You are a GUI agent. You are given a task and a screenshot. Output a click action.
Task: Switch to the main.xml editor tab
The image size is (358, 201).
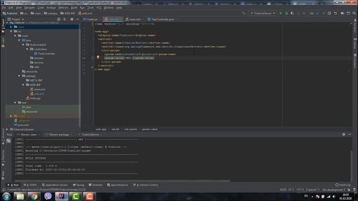click(135, 20)
